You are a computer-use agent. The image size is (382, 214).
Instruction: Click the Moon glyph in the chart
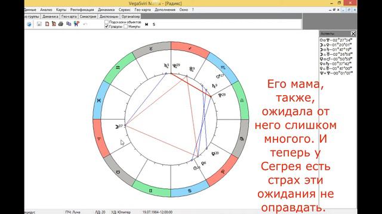tap(117, 127)
